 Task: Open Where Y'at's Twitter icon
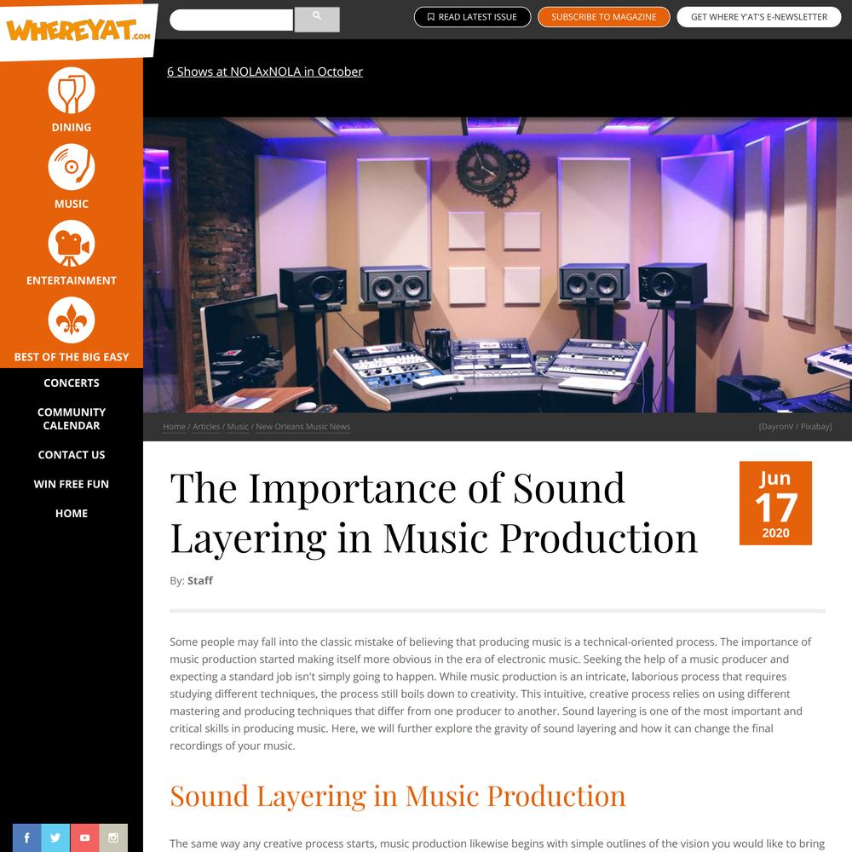[55, 838]
